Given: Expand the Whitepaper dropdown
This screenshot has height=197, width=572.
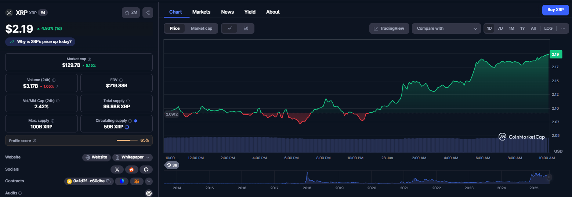Looking at the screenshot, I should click(x=133, y=157).
